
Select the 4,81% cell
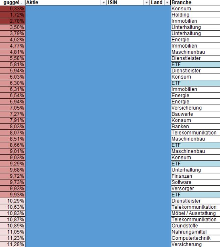click(12, 52)
